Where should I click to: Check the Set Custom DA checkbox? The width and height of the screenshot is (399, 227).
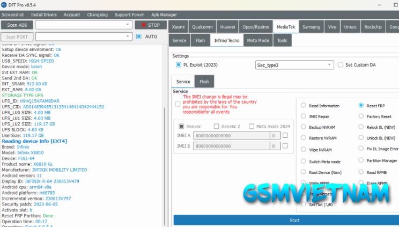pos(341,65)
